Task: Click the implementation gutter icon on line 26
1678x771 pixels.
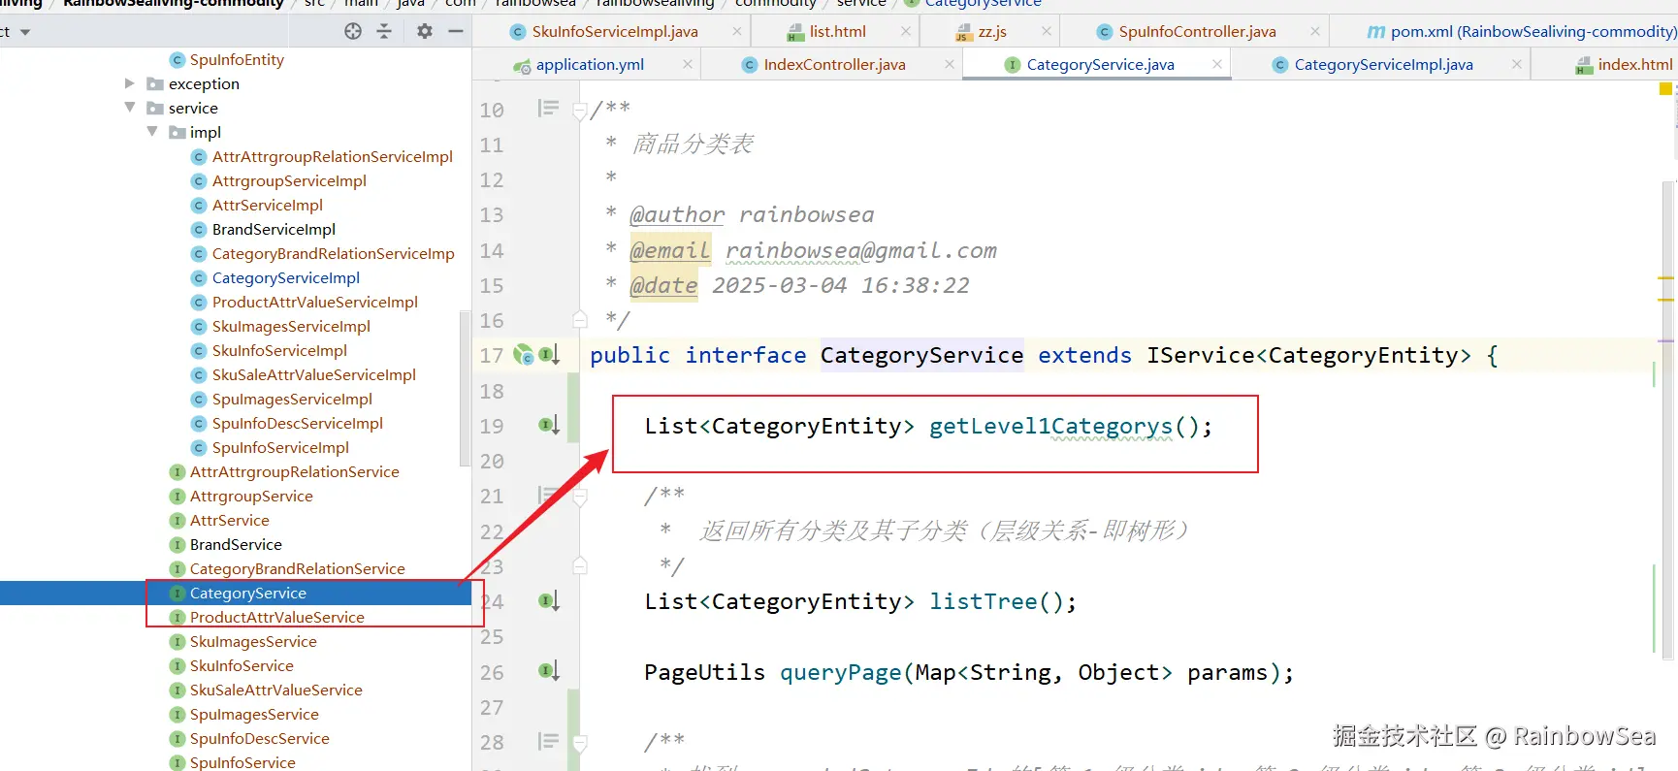Action: tap(549, 671)
